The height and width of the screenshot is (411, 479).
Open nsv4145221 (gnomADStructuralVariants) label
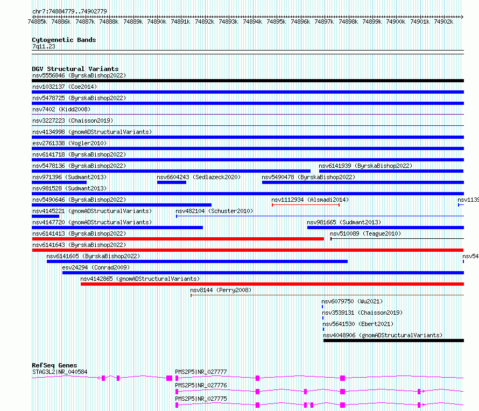click(x=92, y=211)
